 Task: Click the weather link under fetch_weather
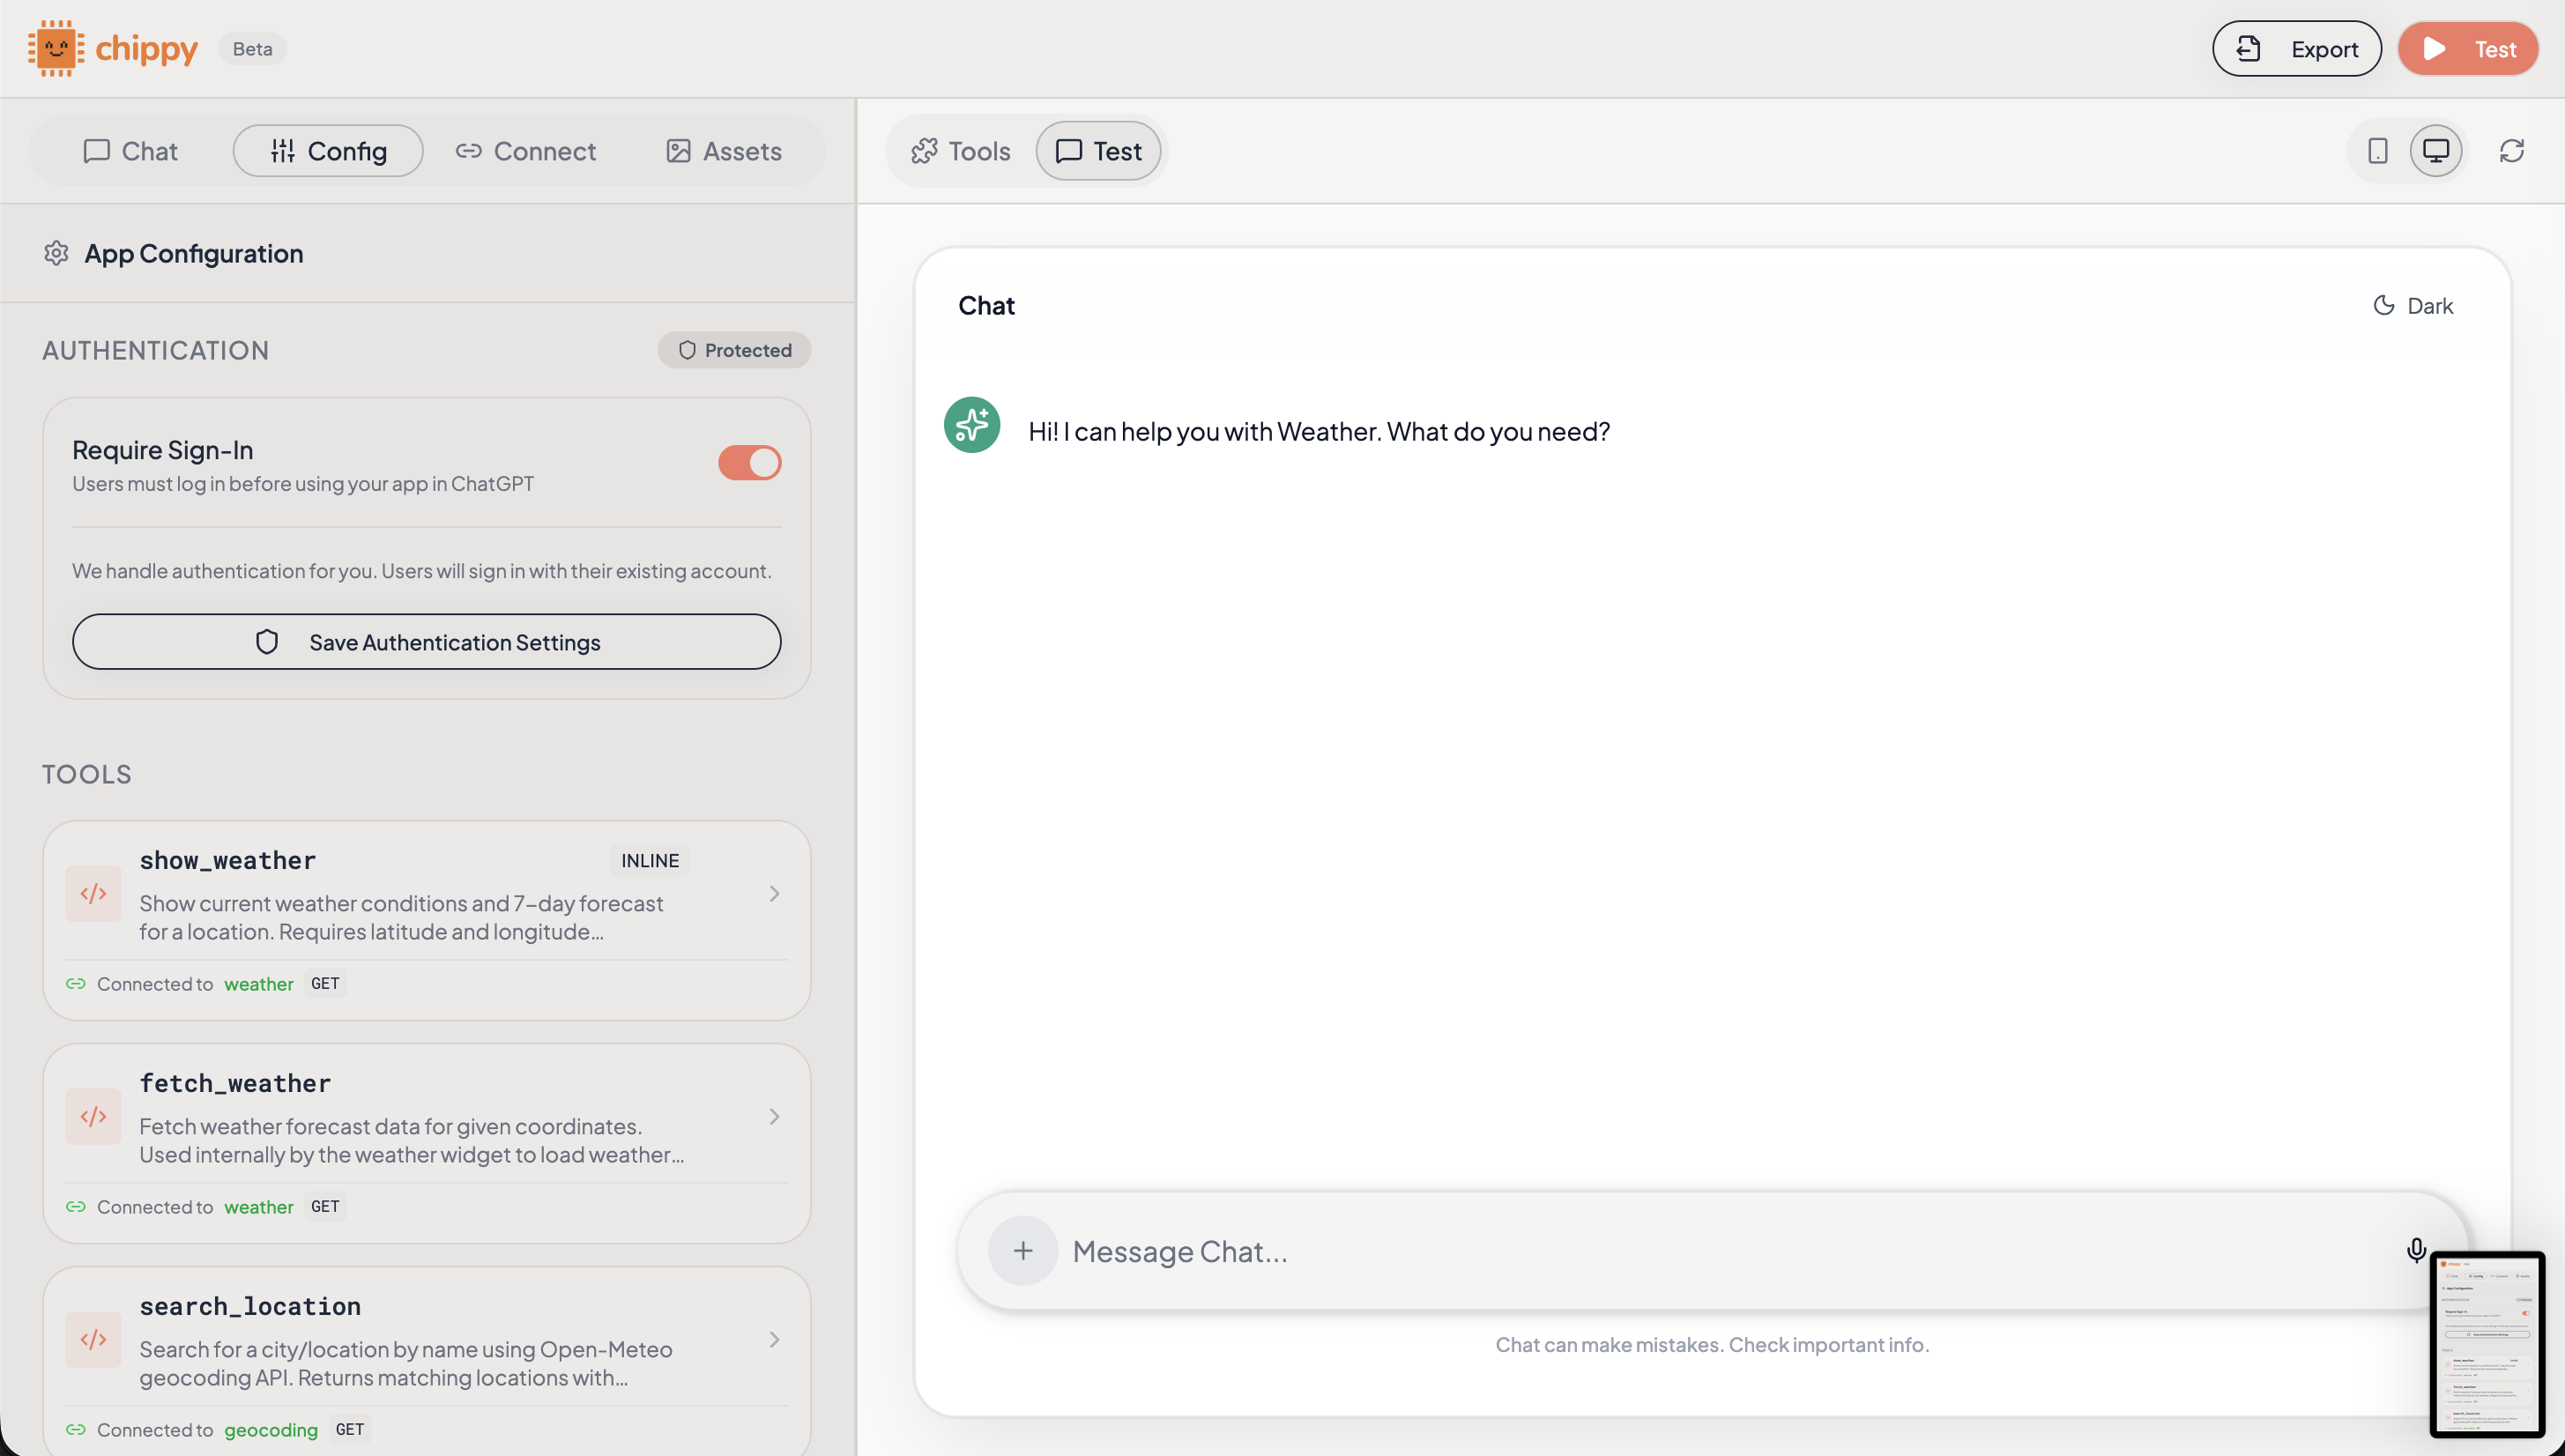[x=259, y=1207]
